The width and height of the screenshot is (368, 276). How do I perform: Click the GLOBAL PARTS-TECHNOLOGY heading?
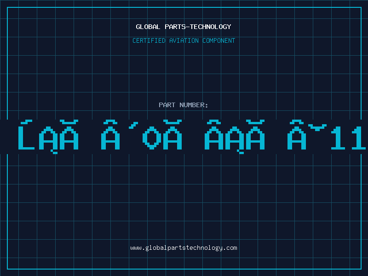[x=184, y=27]
